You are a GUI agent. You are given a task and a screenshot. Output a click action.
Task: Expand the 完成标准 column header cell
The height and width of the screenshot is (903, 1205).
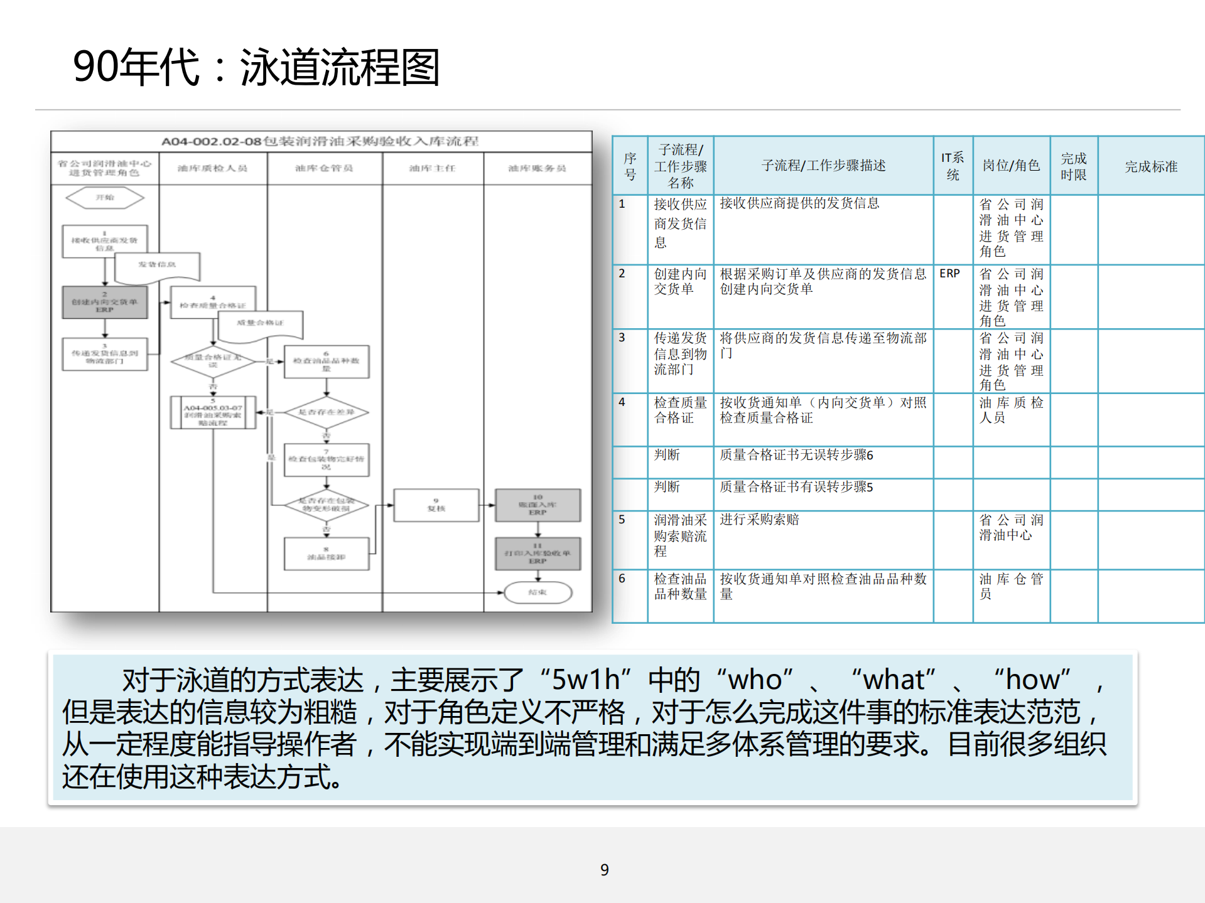click(1151, 166)
